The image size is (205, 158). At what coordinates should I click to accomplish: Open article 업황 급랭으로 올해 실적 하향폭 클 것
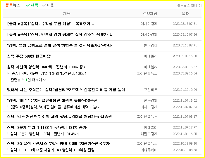59,46
